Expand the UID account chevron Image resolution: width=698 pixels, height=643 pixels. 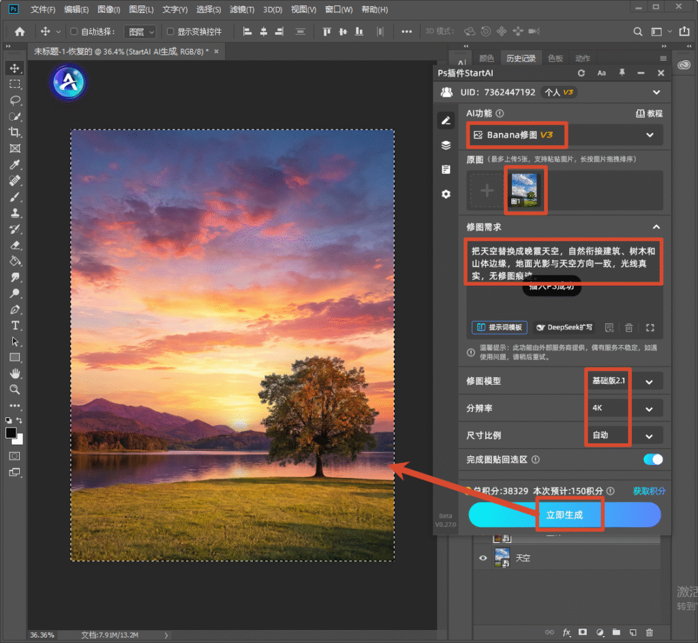coord(656,93)
